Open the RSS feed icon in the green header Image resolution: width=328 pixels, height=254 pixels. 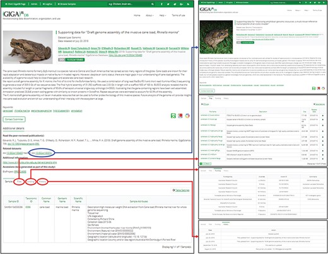(188, 4)
